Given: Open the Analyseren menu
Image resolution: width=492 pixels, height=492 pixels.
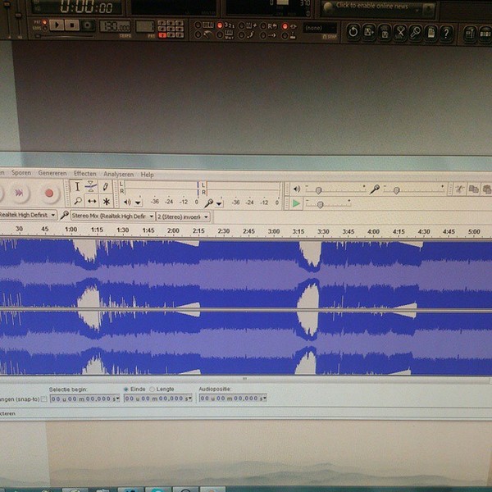Looking at the screenshot, I should (118, 174).
